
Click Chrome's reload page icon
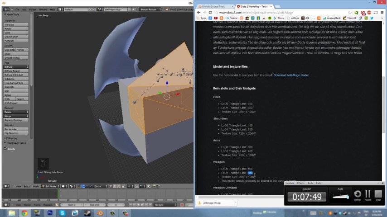(210, 13)
